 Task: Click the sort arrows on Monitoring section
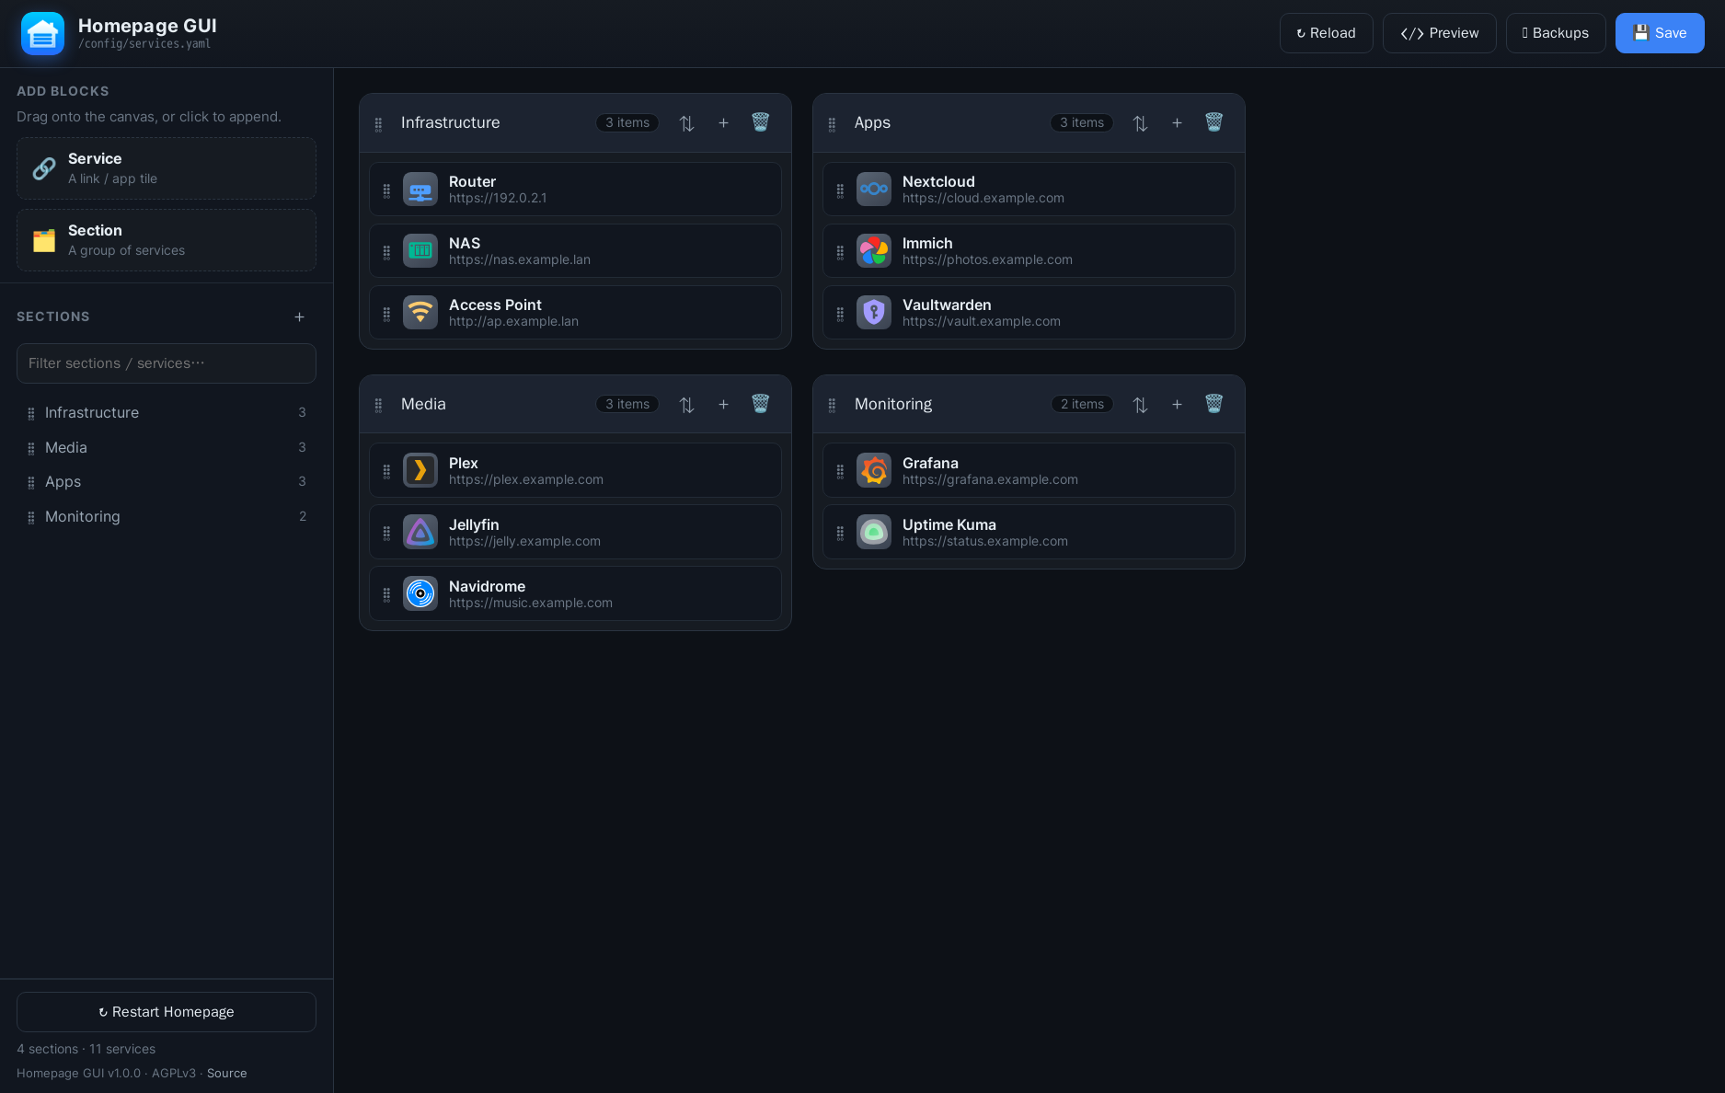(x=1140, y=405)
